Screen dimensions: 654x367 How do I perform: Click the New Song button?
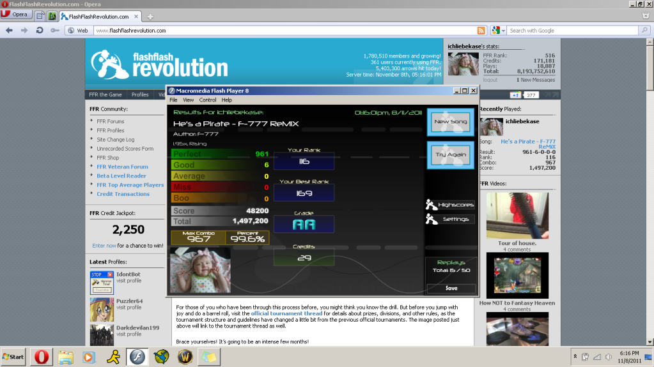[451, 122]
